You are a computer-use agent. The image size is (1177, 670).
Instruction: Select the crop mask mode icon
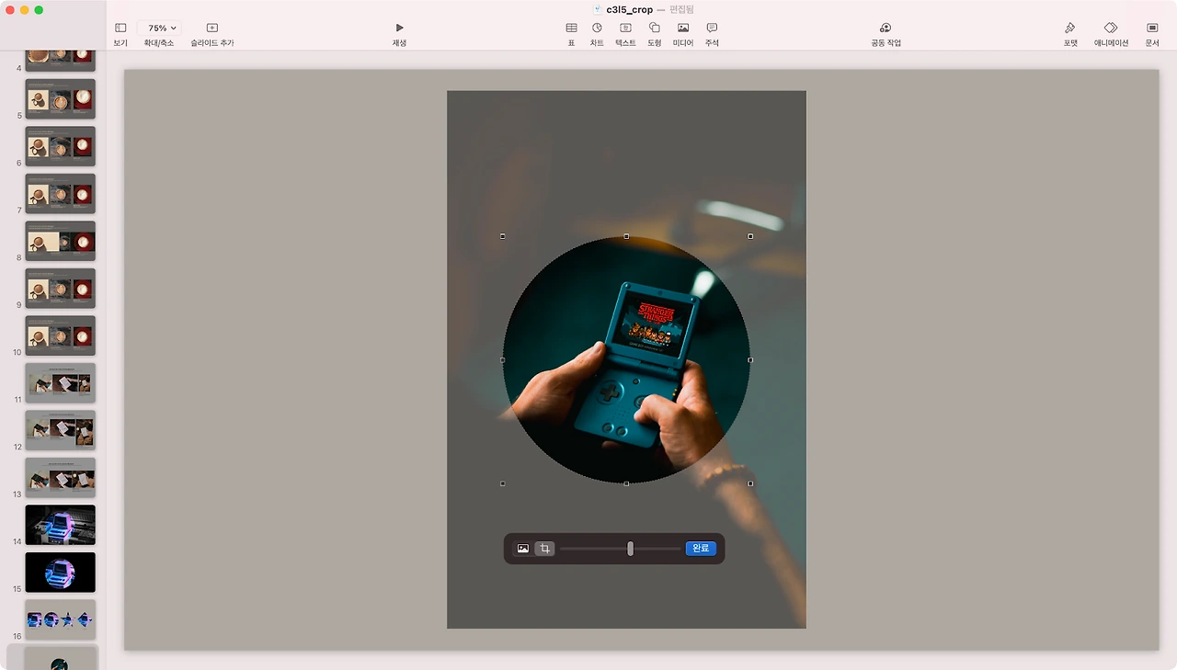tap(544, 549)
